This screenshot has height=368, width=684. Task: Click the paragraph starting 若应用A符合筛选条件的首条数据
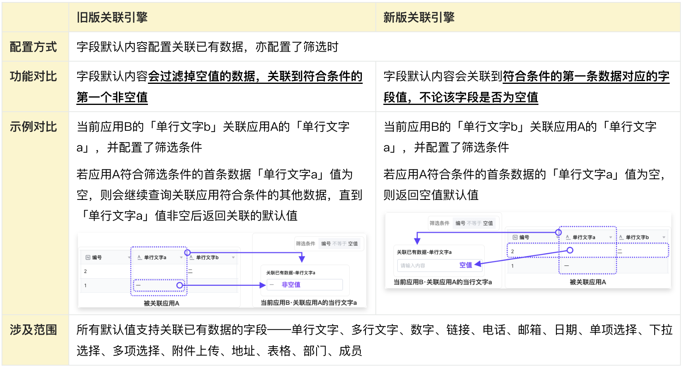pos(220,195)
